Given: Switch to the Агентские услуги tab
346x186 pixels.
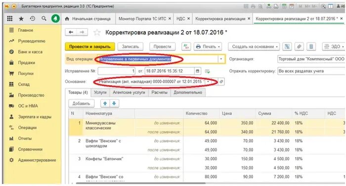Looking at the screenshot, I should [129, 93].
